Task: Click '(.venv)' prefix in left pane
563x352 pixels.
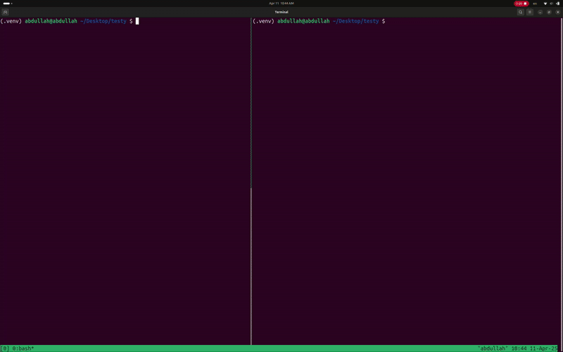Action: click(x=11, y=21)
